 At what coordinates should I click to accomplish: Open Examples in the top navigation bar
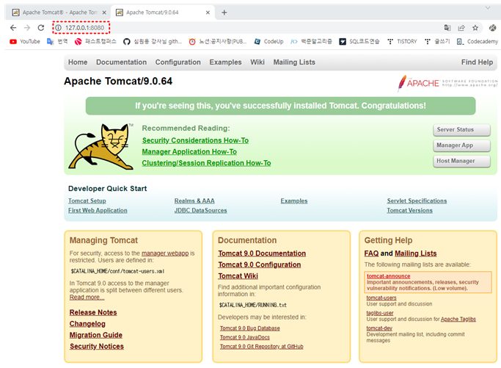tap(226, 62)
